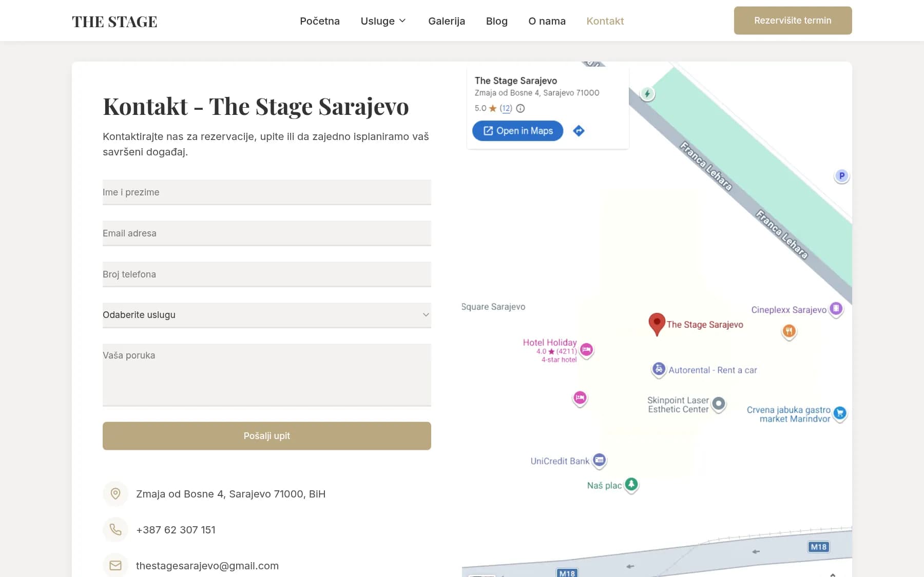This screenshot has height=577, width=924.
Task: Click the Square Sarajevo map label
Action: coord(493,307)
